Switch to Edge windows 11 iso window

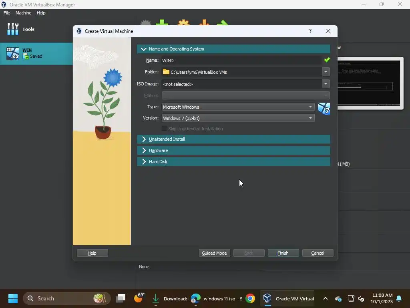tap(217, 298)
